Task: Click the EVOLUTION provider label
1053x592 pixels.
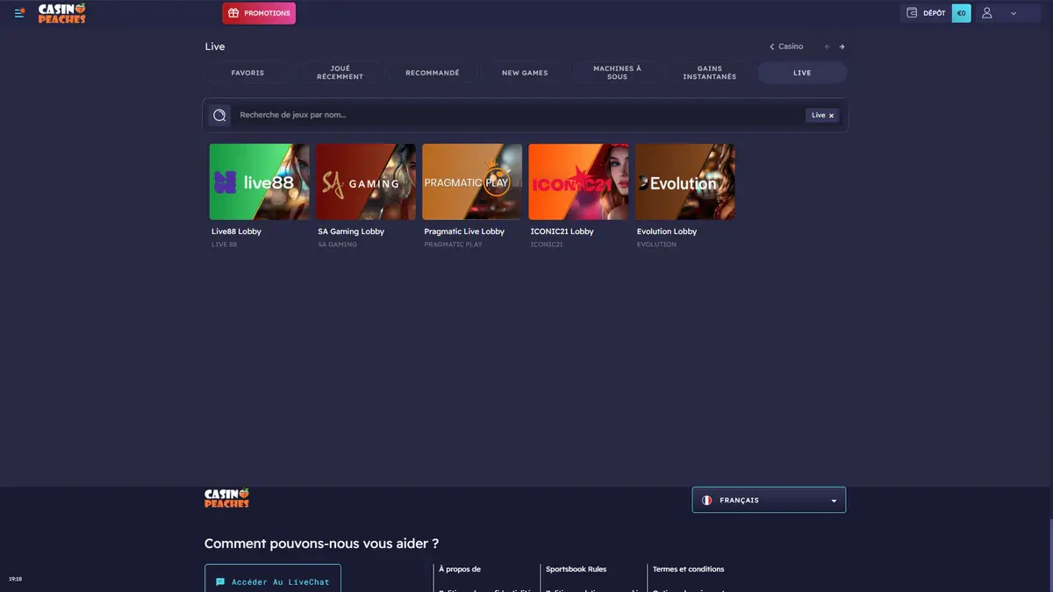Action: (656, 245)
